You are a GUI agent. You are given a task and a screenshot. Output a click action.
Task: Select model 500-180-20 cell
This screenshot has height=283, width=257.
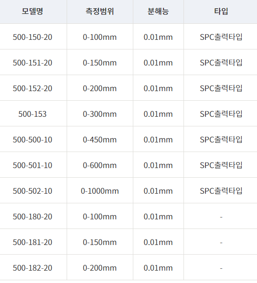(x=32, y=217)
